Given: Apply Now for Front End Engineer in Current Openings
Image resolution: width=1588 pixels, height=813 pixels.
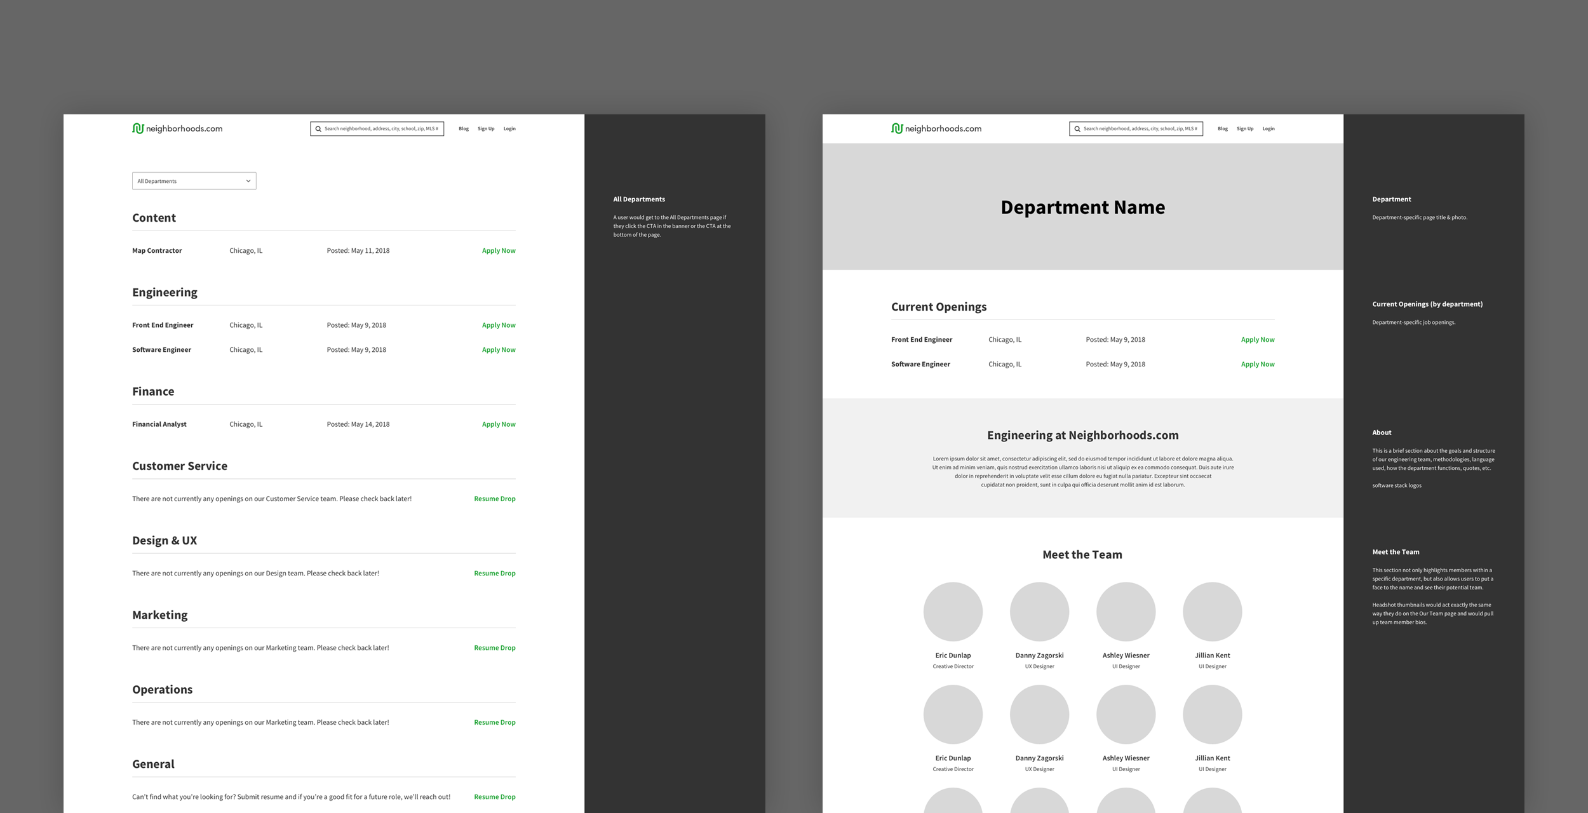Looking at the screenshot, I should pos(1258,340).
